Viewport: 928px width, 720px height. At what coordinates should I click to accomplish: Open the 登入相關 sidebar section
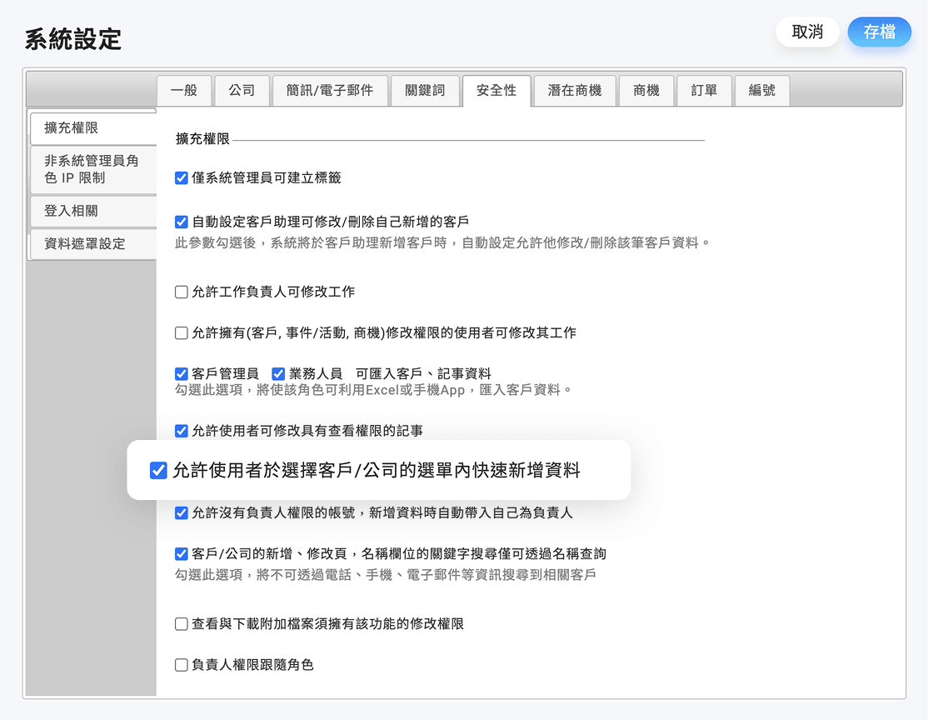point(93,211)
